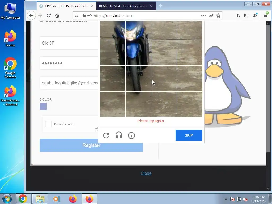The image size is (272, 204).
Task: Select captcha tile with blue front fender
Action: point(138,53)
